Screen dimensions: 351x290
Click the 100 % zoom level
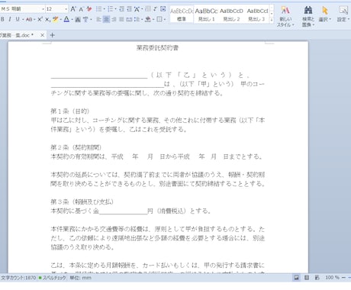pos(332,277)
